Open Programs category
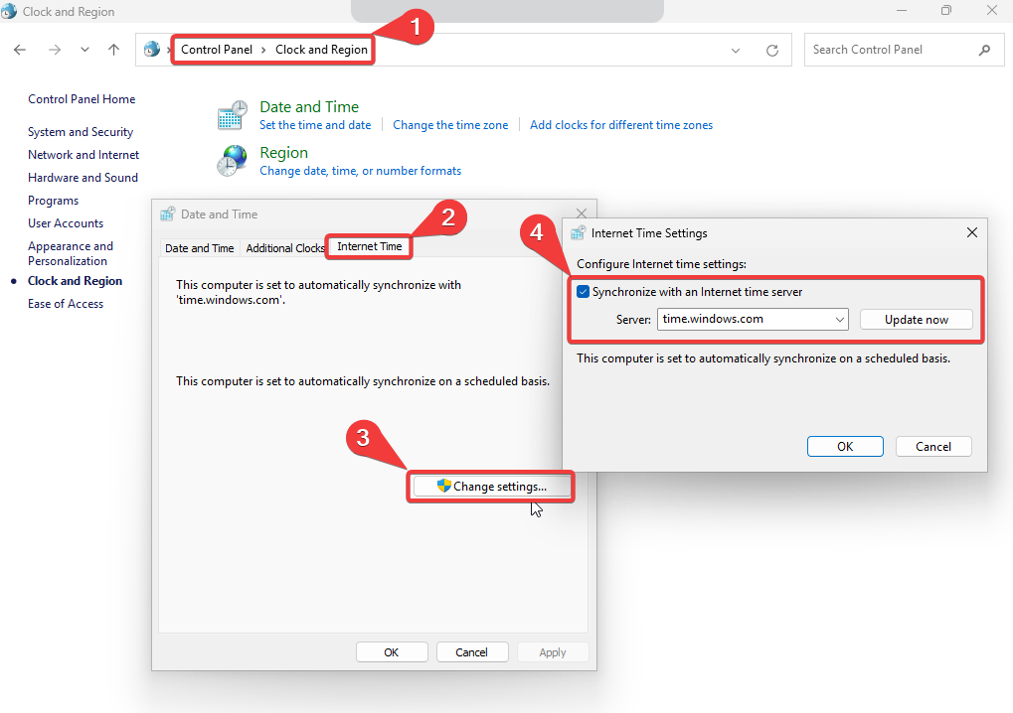 click(53, 201)
